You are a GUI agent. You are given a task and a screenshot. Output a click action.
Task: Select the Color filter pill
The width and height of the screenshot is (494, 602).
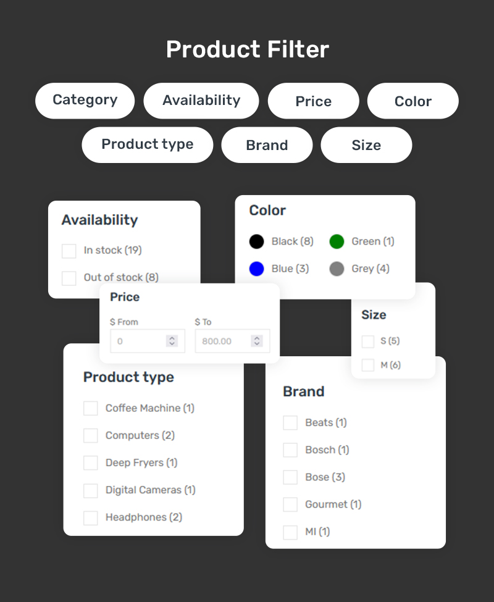pyautogui.click(x=412, y=101)
